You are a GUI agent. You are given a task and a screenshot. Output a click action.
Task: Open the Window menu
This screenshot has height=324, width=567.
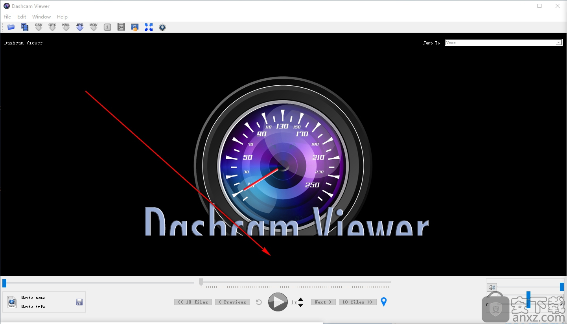[x=41, y=17]
